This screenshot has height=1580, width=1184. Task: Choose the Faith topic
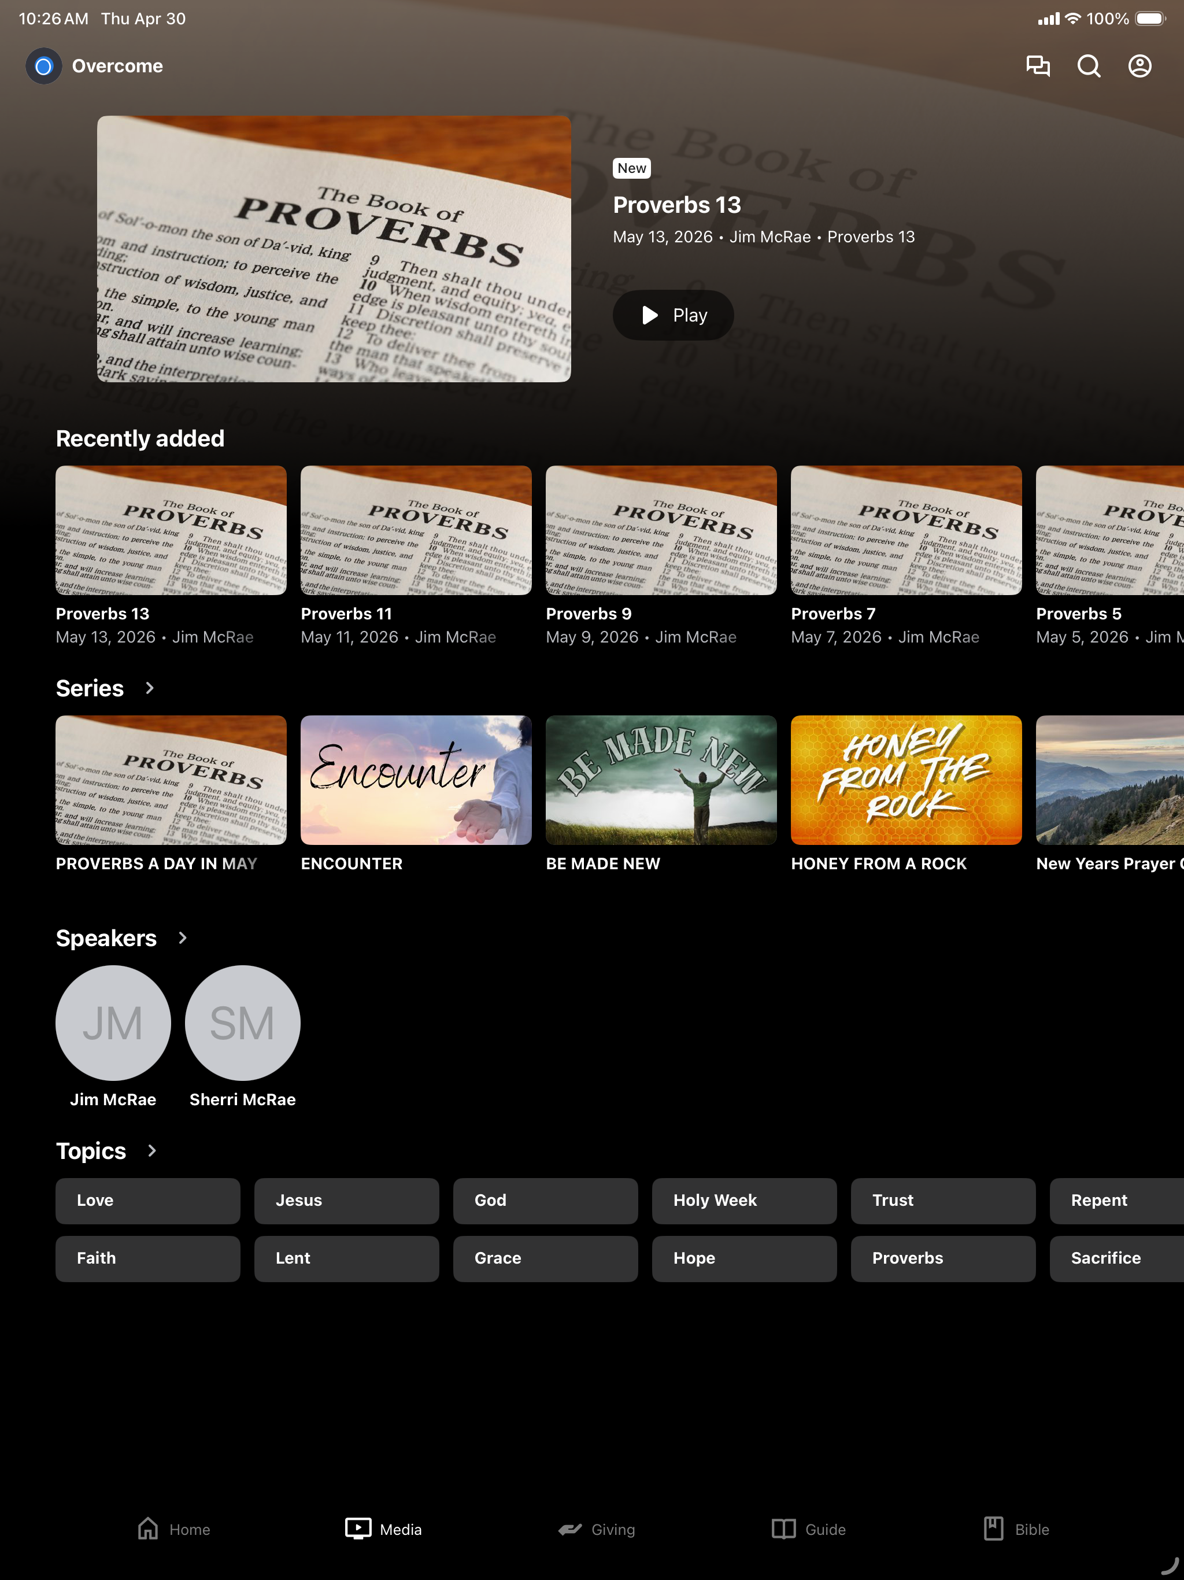(x=148, y=1258)
